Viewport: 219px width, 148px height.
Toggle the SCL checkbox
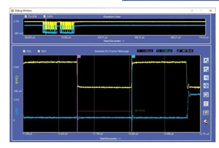pos(24,51)
